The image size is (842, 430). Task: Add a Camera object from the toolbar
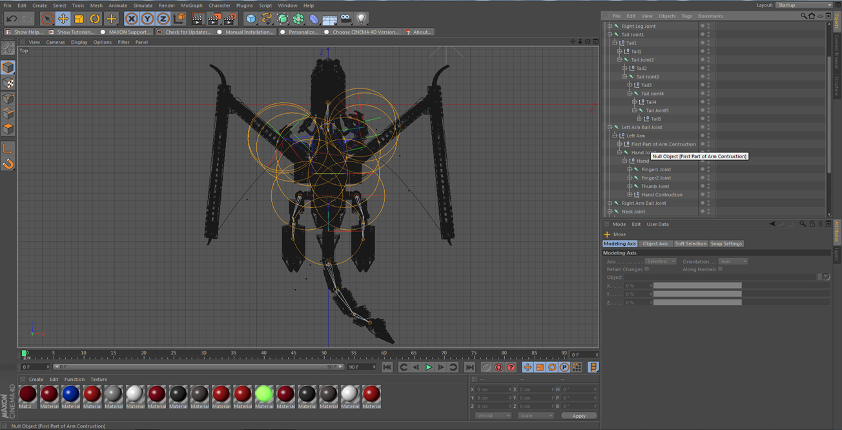[345, 19]
